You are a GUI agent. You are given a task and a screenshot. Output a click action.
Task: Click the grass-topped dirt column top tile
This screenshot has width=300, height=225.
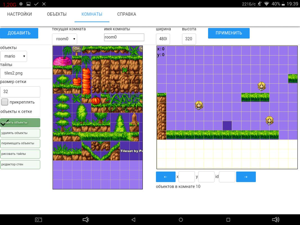(x=161, y=98)
